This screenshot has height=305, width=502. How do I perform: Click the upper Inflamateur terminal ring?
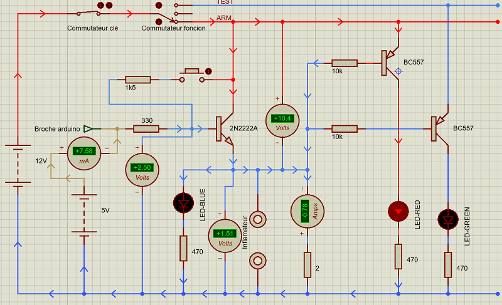(x=258, y=219)
